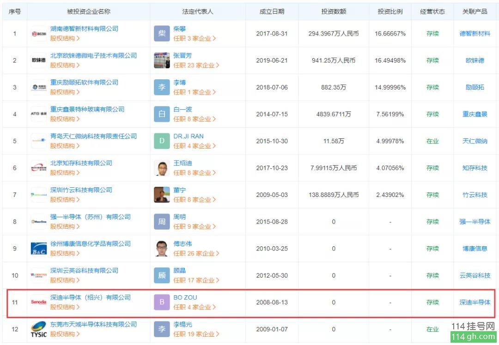Click the 重庆励颐拓软件 company logo

(x=39, y=87)
